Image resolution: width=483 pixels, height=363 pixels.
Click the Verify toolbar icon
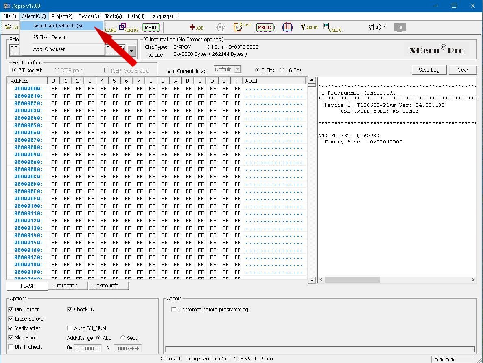129,27
